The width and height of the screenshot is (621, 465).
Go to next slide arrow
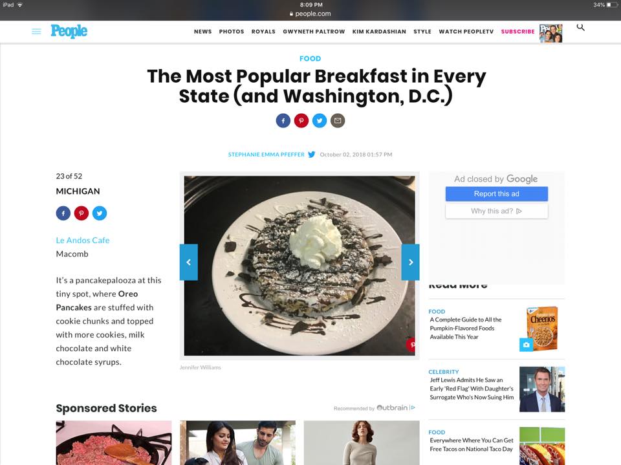coord(411,262)
